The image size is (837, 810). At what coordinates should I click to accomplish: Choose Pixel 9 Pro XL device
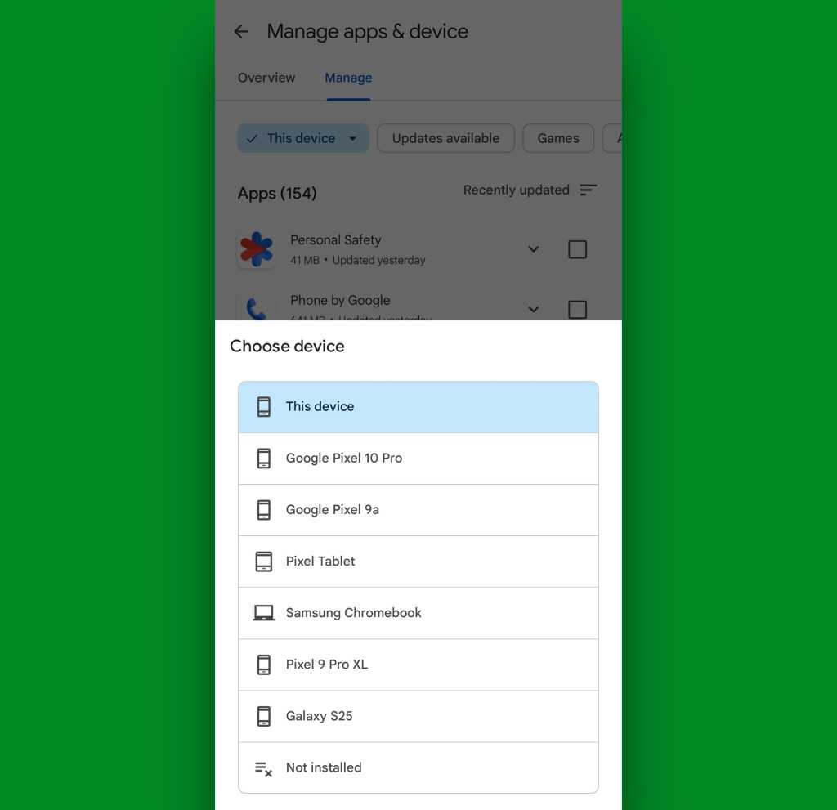[418, 665]
